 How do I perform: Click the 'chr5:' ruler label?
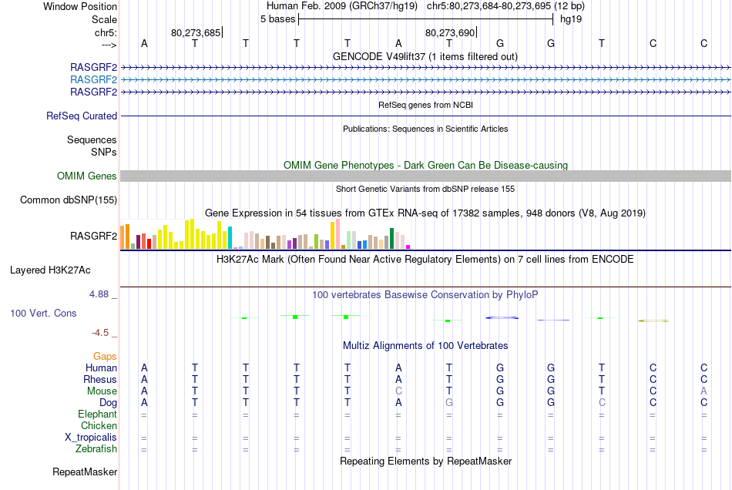click(x=106, y=32)
